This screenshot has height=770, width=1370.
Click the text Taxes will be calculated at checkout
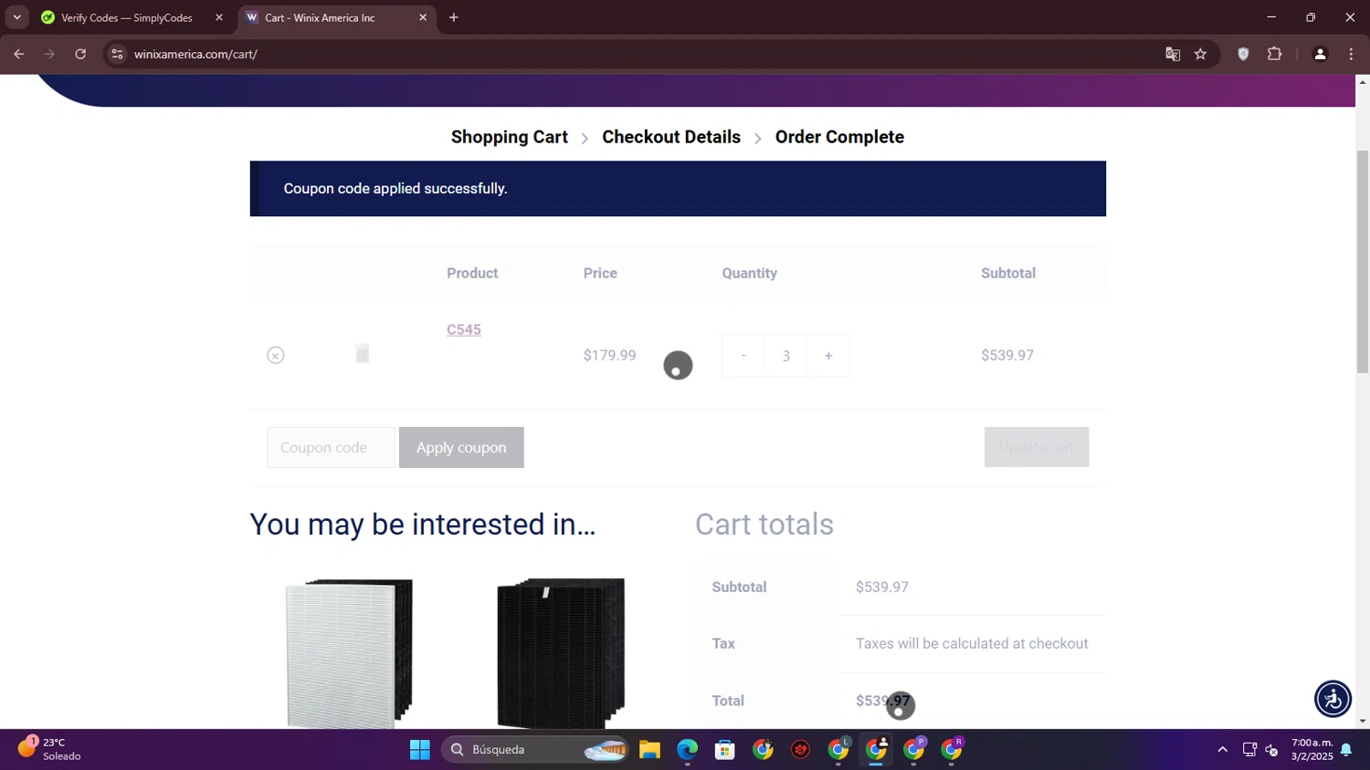(972, 643)
